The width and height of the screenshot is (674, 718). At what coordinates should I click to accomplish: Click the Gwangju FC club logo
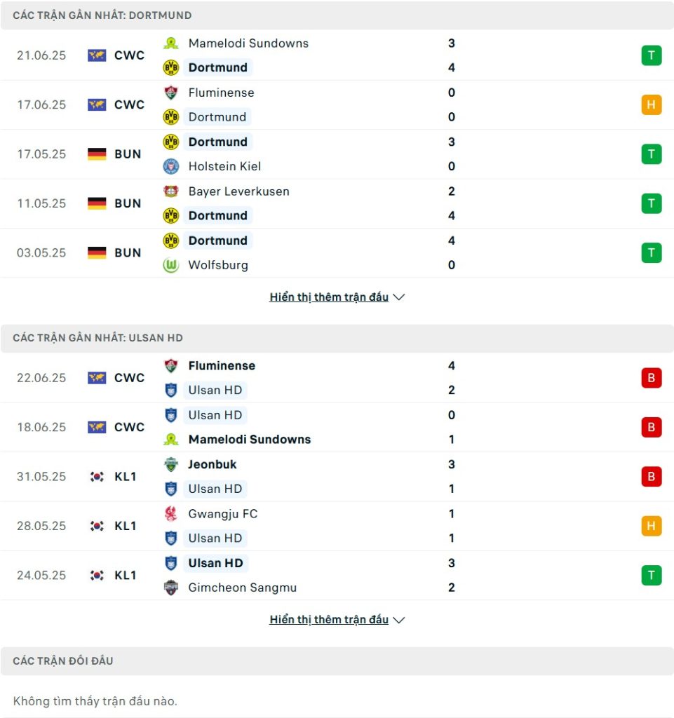[x=171, y=514]
